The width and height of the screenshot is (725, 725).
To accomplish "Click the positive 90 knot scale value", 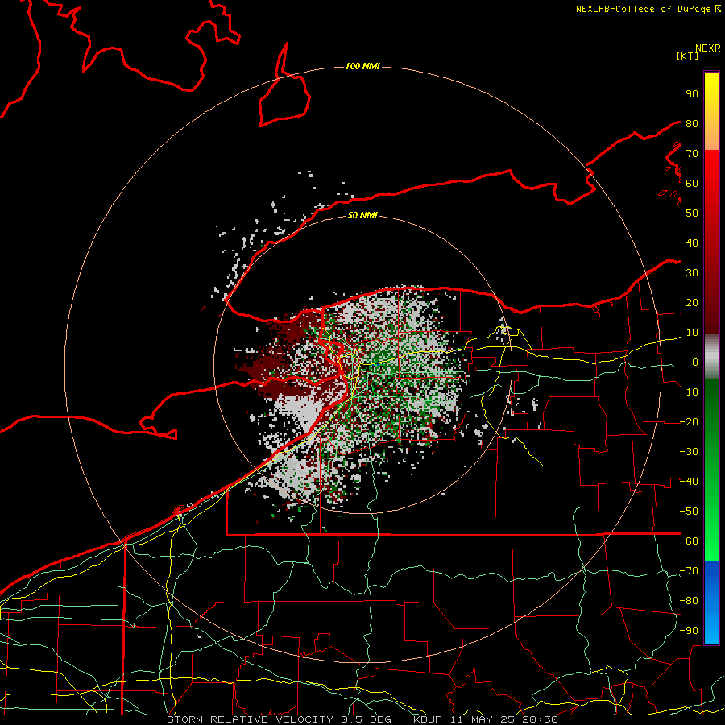I will (x=692, y=94).
